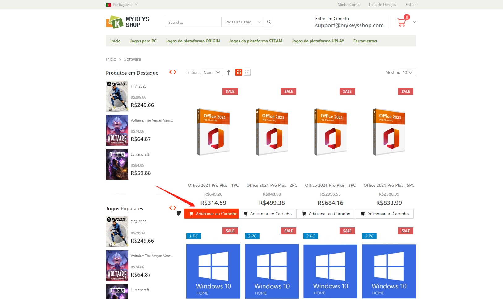Focus the Search input field
Image resolution: width=503 pixels, height=299 pixels.
pyautogui.click(x=193, y=22)
